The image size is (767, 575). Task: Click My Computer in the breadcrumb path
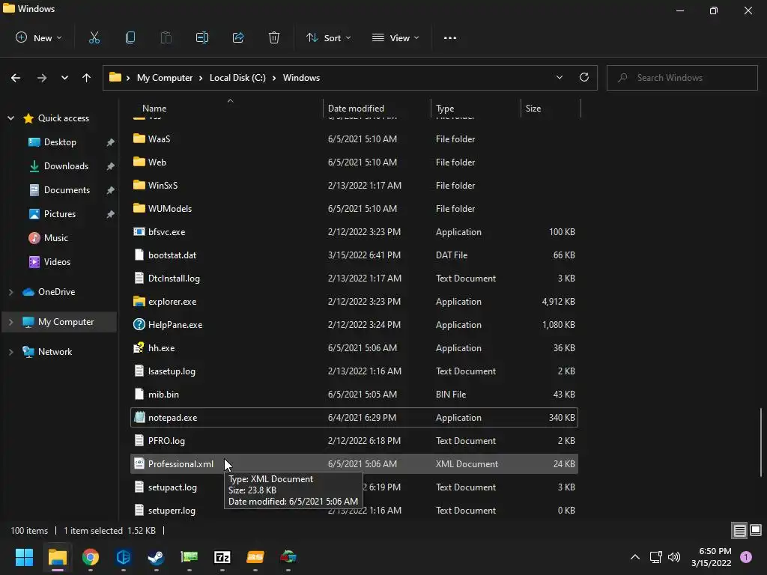click(165, 78)
